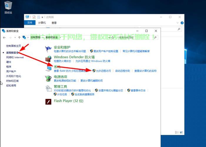Click 启动远程协助 link
This screenshot has width=206, height=147.
coord(123,71)
